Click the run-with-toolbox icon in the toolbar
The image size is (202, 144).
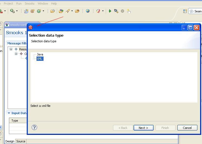tap(1, 11)
